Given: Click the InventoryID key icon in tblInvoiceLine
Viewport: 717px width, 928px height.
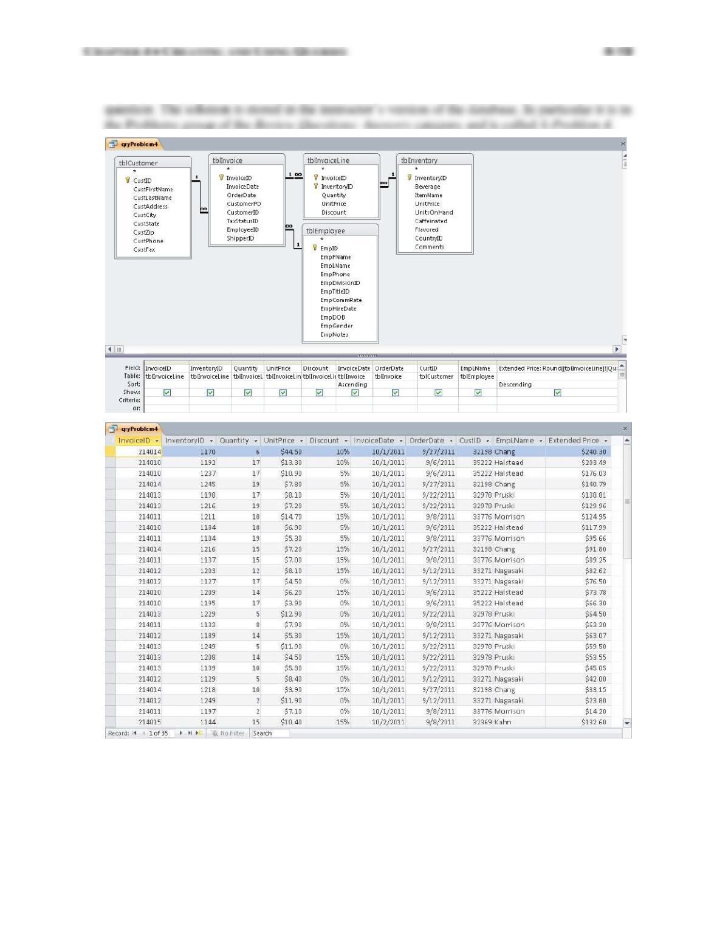Looking at the screenshot, I should pos(316,186).
